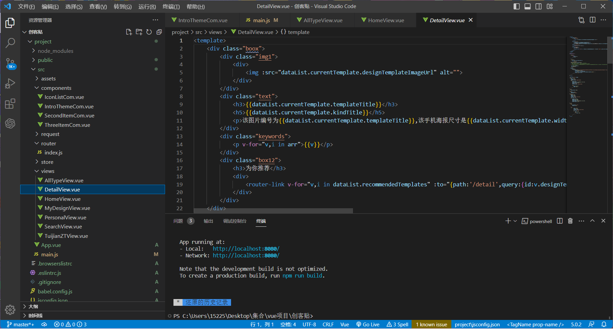Kill the terminal with trash icon
The height and width of the screenshot is (329, 613).
tap(570, 221)
